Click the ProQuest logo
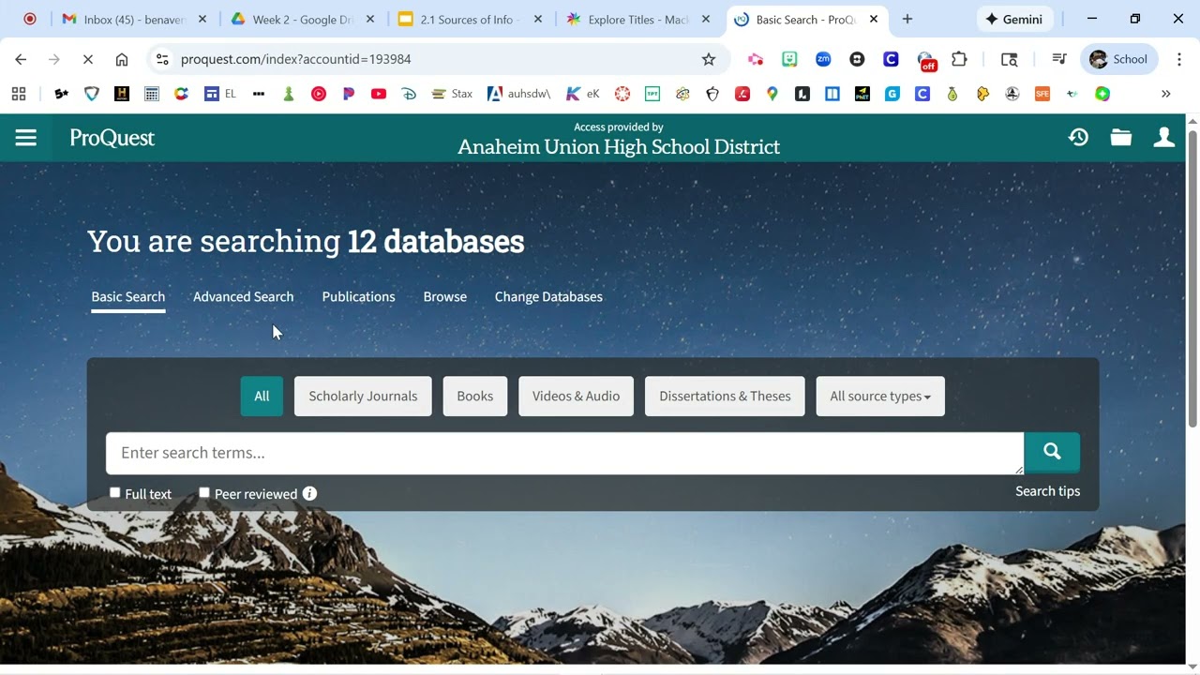Viewport: 1200px width, 675px height. point(112,138)
